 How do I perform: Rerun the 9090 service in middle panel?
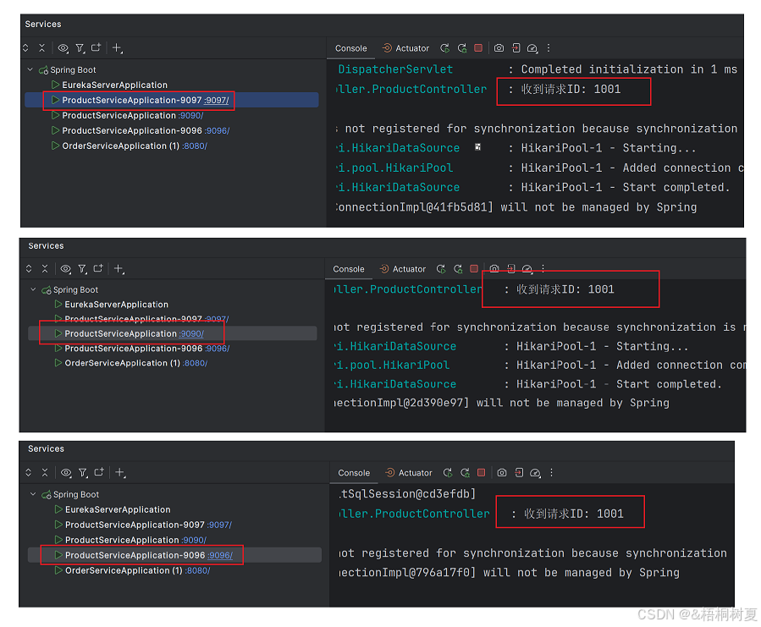click(441, 269)
